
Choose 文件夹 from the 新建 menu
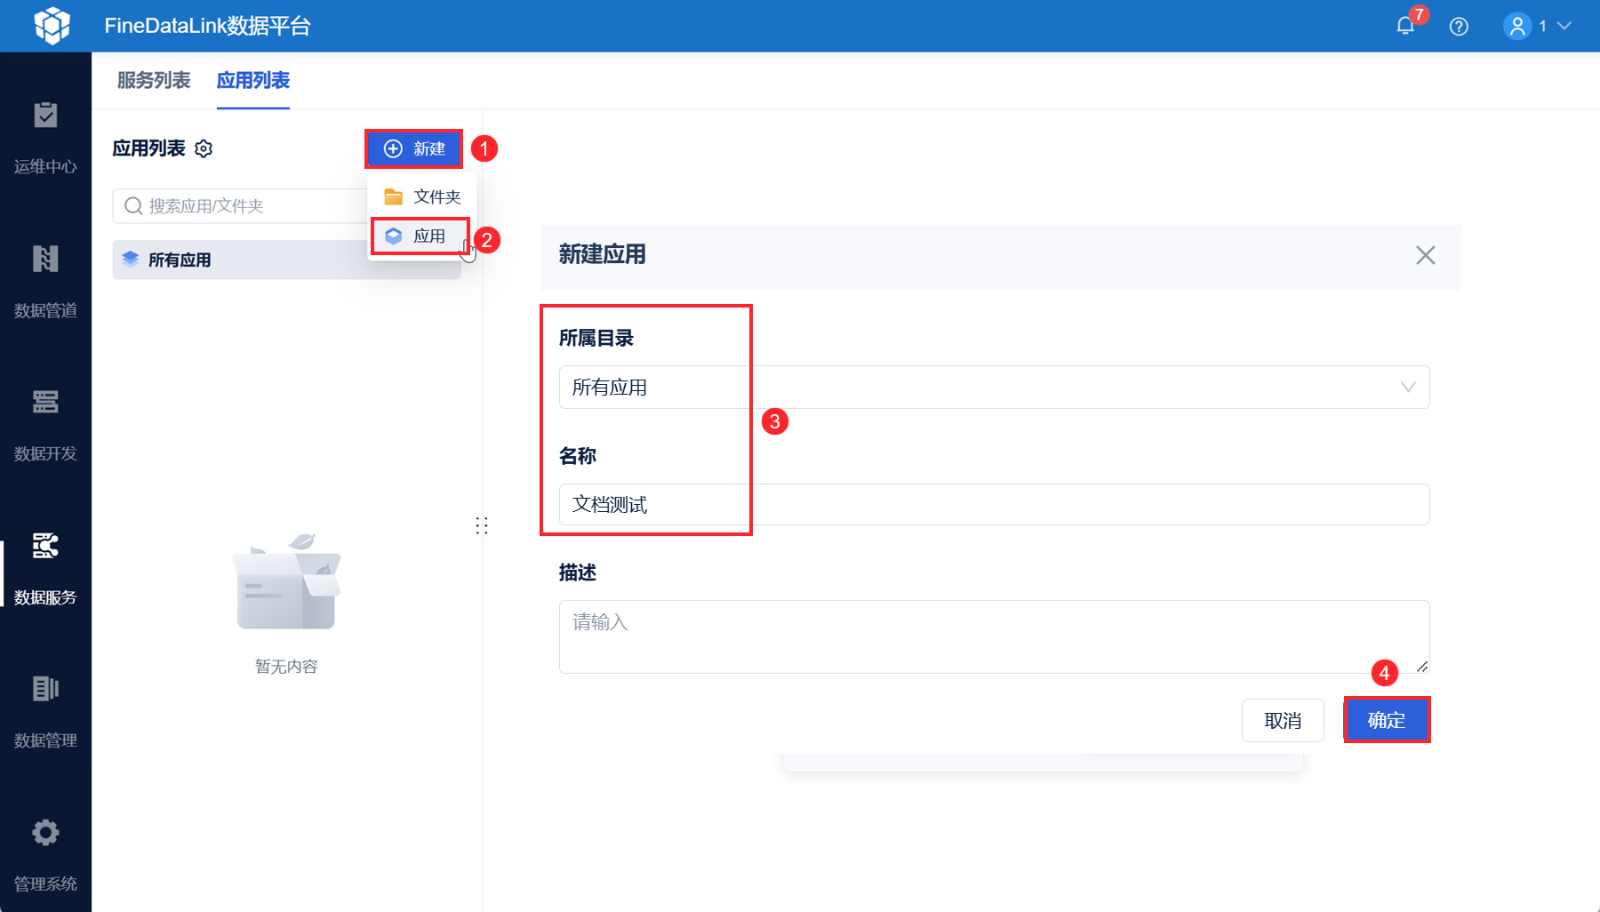[422, 196]
